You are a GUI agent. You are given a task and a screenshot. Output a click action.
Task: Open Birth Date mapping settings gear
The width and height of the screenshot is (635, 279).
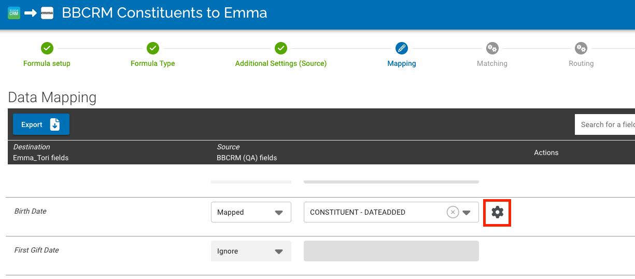pos(497,212)
